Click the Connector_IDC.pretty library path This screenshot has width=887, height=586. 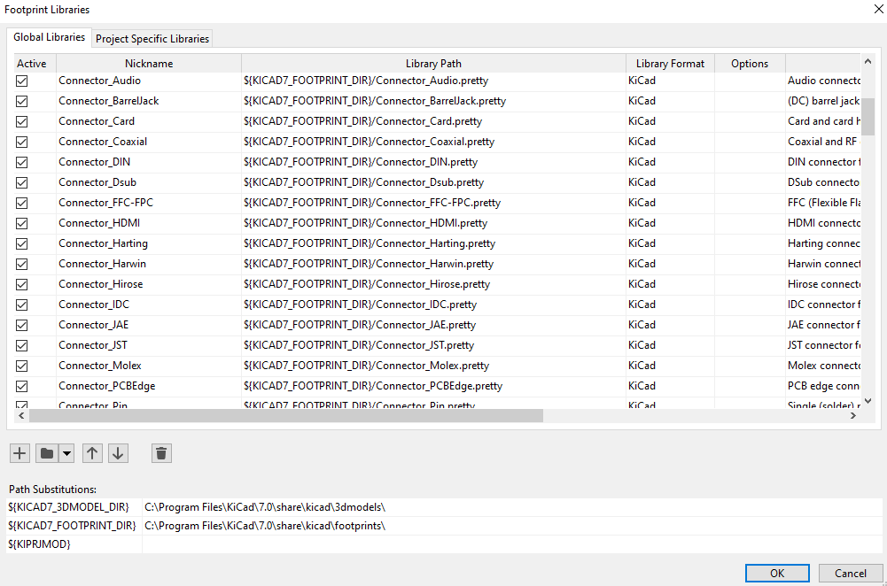434,305
